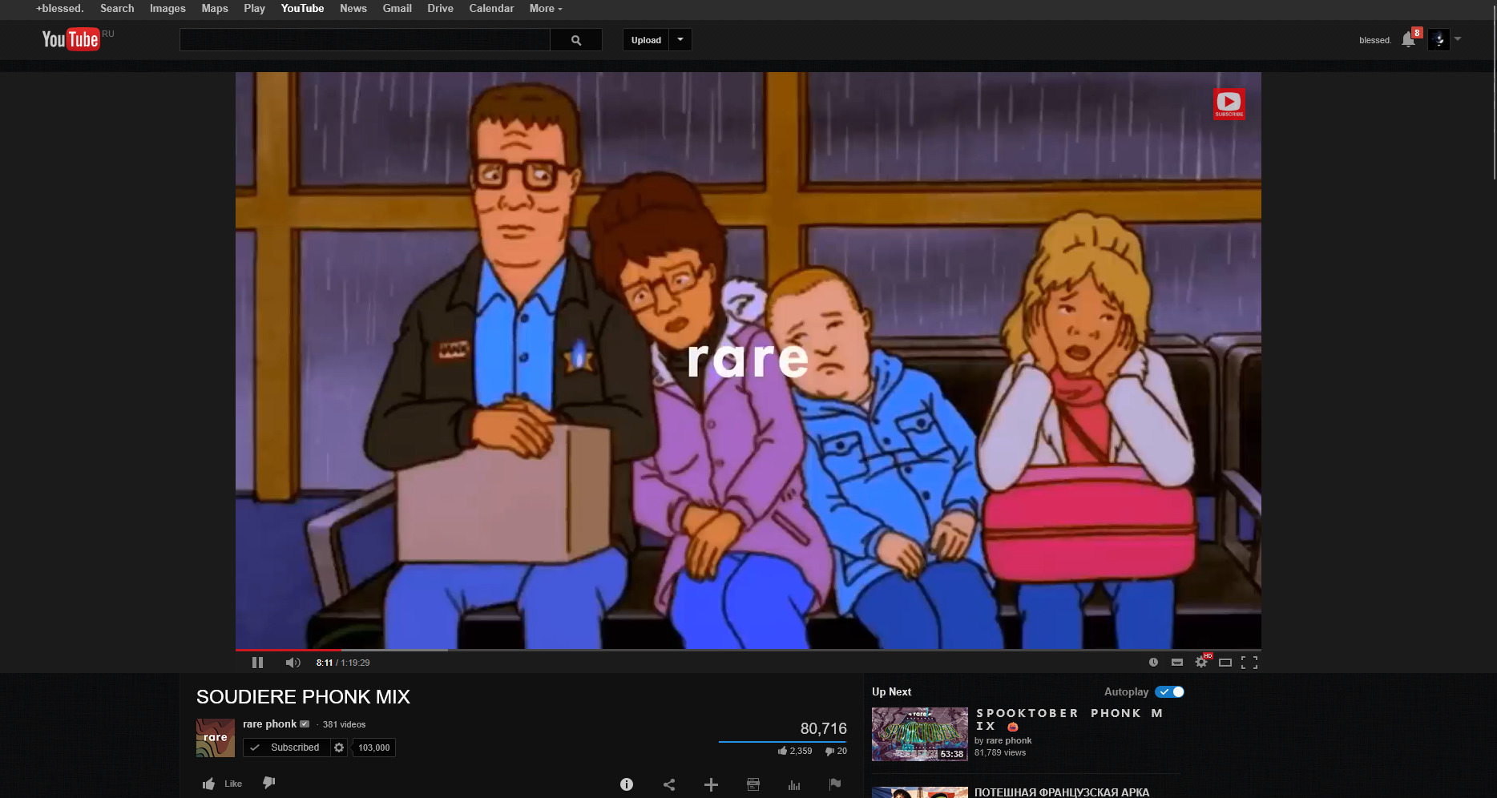This screenshot has height=798, width=1497.
Task: Open Search in the Google bar
Action: (x=117, y=9)
